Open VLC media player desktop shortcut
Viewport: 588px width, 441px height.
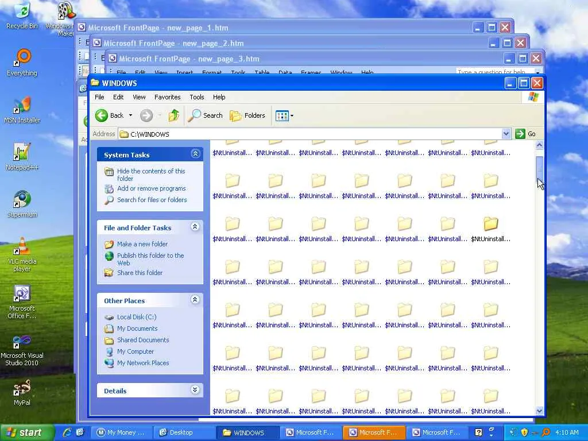point(22,255)
